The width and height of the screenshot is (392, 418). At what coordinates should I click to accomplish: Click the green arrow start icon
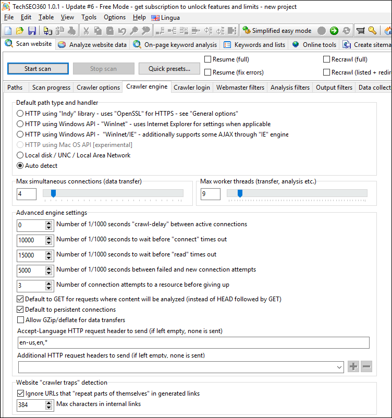click(334, 31)
